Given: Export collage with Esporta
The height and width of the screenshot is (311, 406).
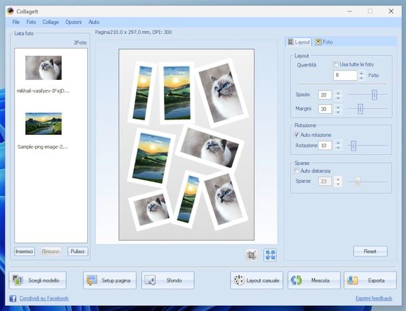Looking at the screenshot, I should pyautogui.click(x=370, y=280).
